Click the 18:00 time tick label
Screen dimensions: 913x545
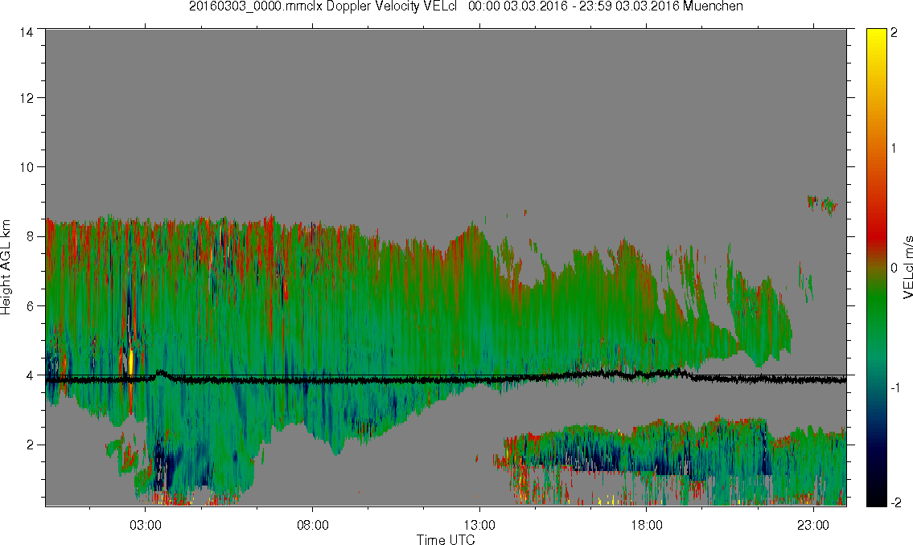[647, 525]
